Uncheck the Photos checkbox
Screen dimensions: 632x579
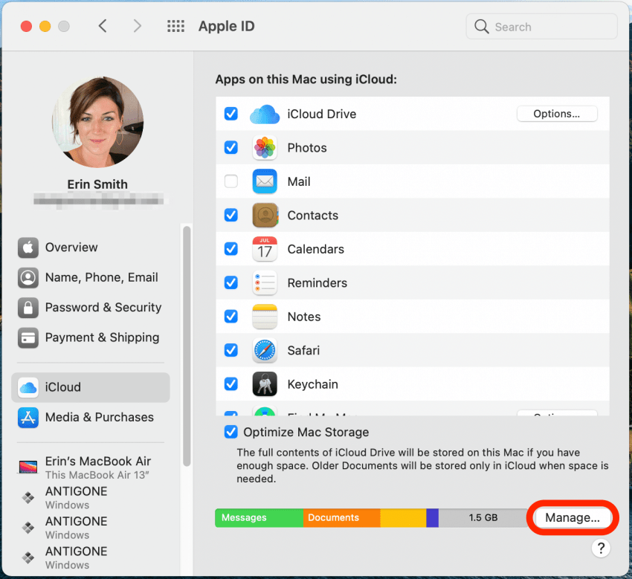coord(231,147)
